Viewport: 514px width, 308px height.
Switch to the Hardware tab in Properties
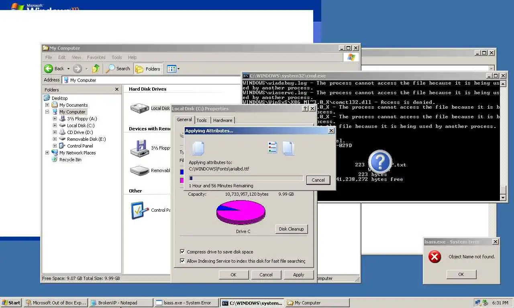pos(222,120)
